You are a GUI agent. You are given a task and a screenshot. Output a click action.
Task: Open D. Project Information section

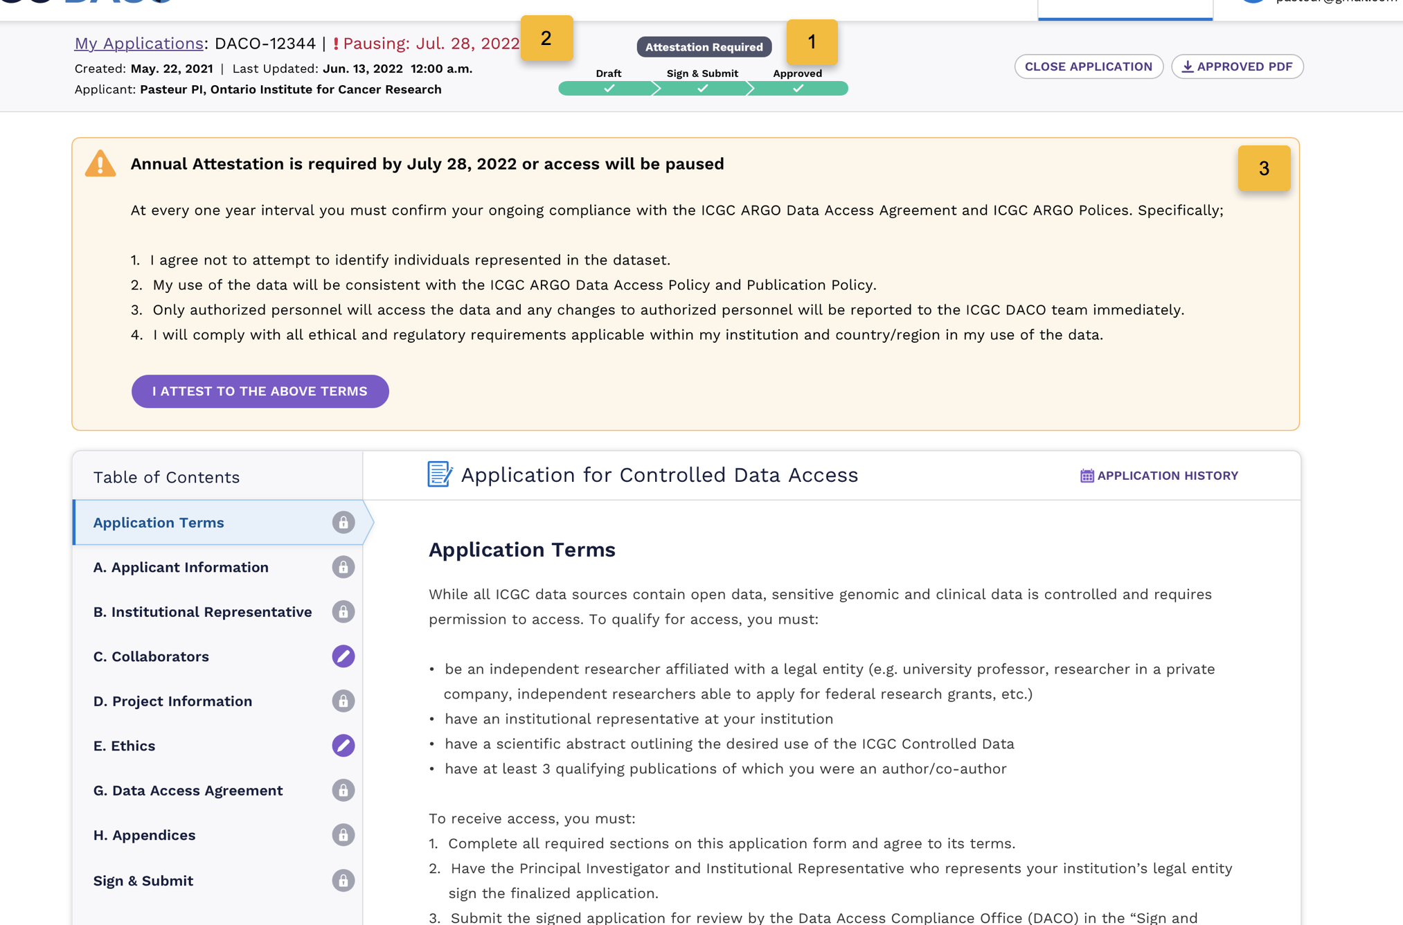[x=172, y=701]
